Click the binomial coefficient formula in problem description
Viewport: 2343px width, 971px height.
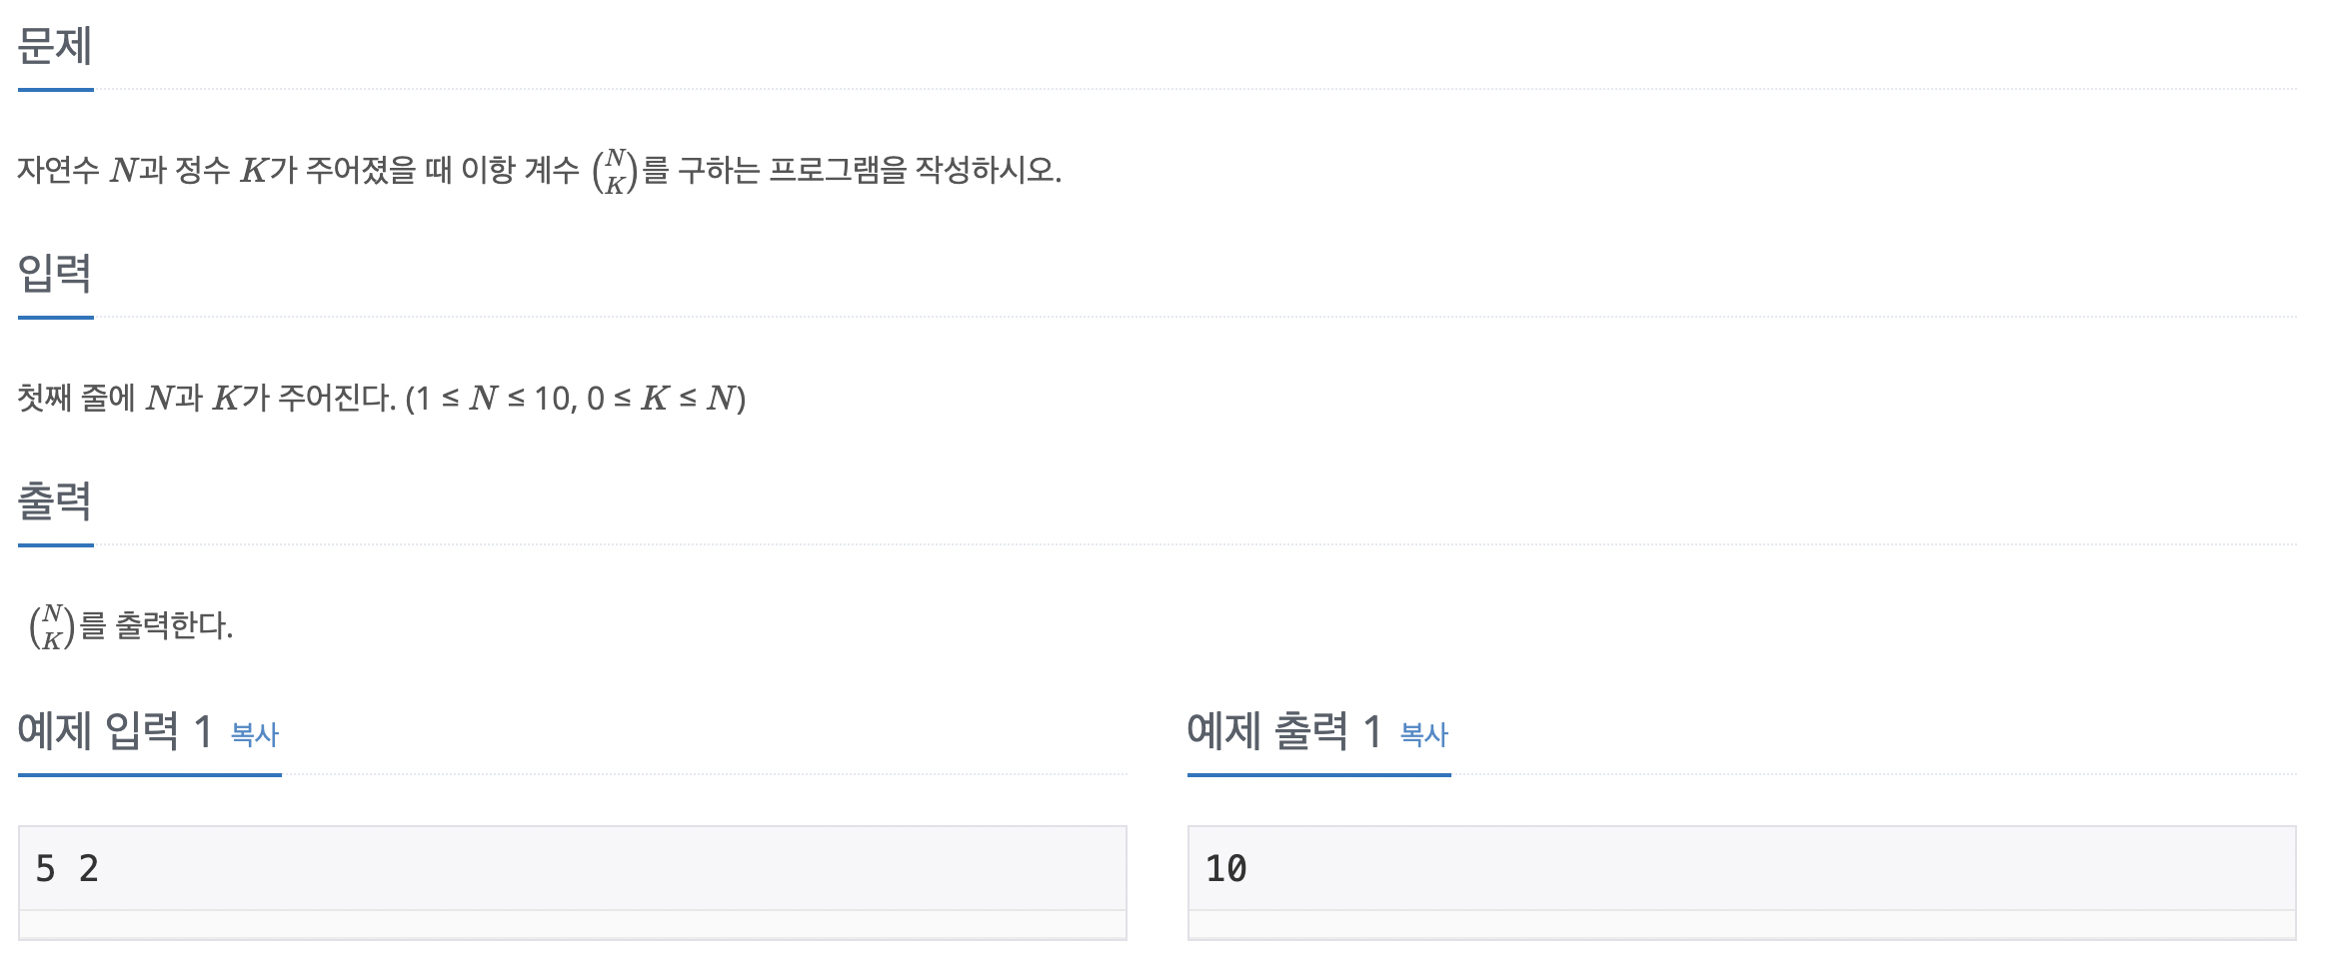coord(615,171)
